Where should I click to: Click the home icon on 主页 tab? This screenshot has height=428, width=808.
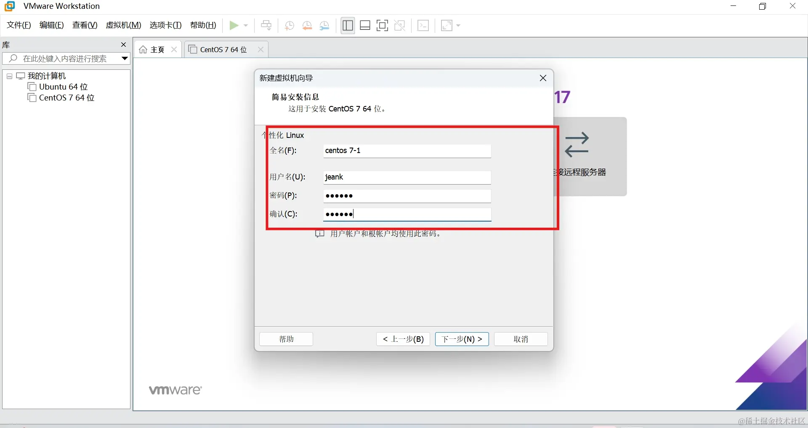tap(144, 50)
